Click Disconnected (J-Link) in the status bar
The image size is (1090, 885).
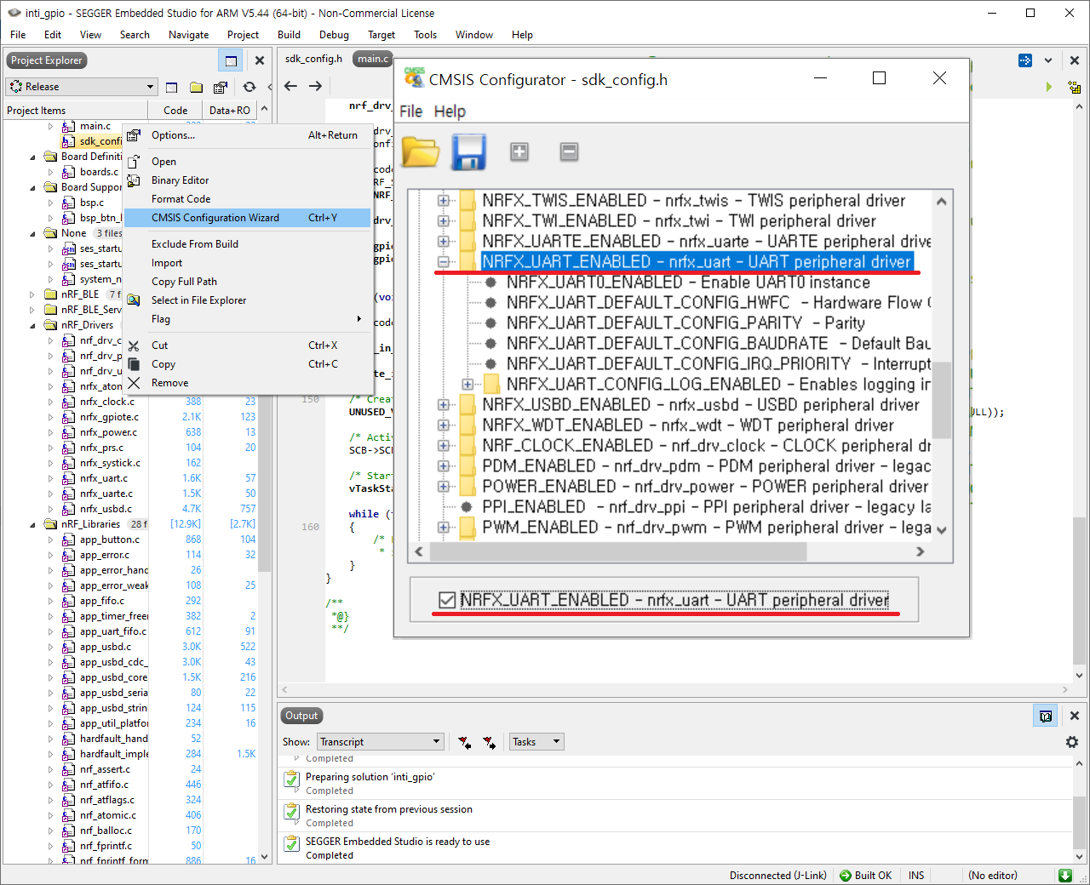777,875
